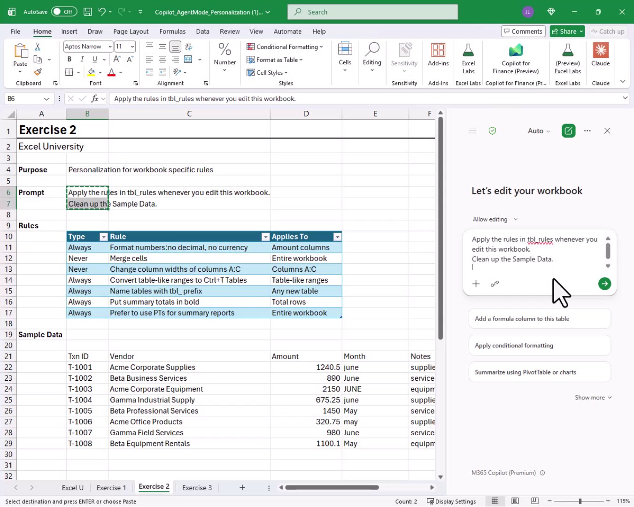Switch to Exercise 3 sheet tab

click(x=197, y=487)
